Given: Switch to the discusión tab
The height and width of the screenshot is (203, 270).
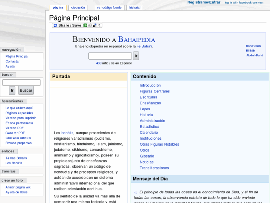Looking at the screenshot, I should pos(78,7).
